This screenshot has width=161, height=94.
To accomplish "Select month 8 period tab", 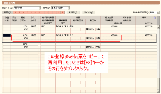I will (x=31, y=13).
